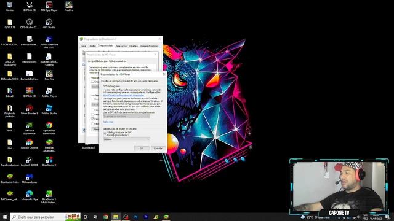Switch to Geral tab in BlueStacks properties
The width and height of the screenshot is (394, 221).
[x=84, y=46]
